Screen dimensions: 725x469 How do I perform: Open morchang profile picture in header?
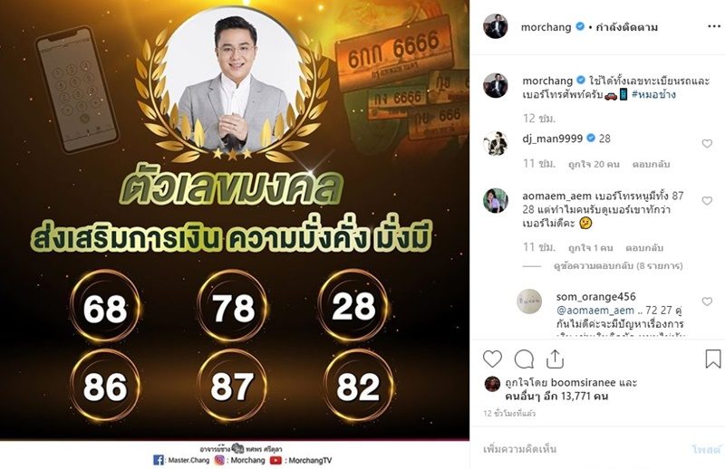pyautogui.click(x=496, y=26)
